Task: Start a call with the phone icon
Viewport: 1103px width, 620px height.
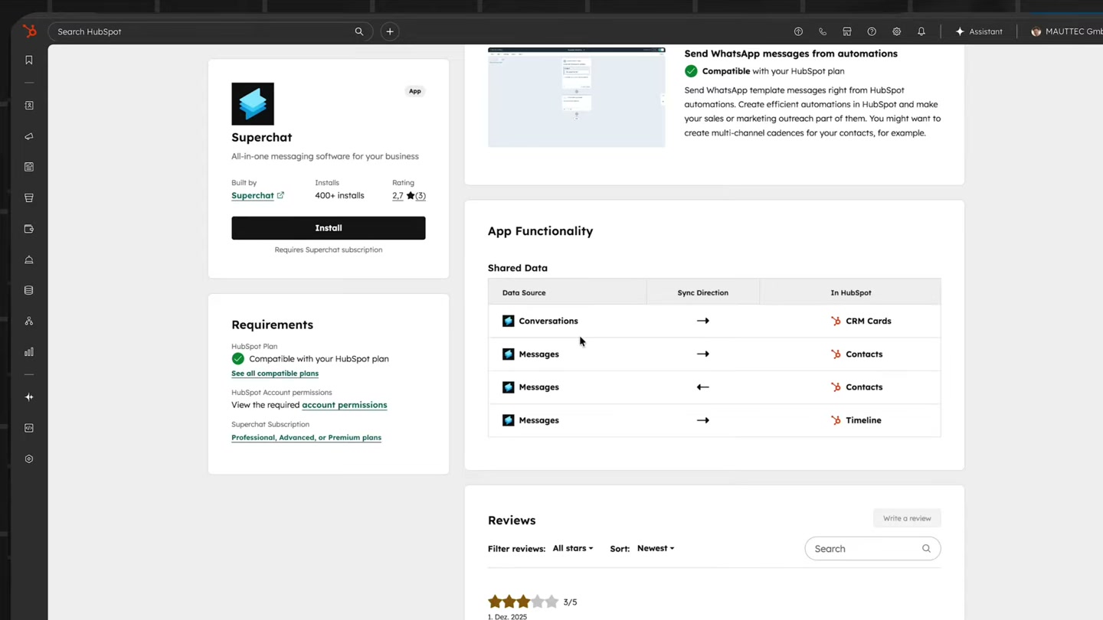Action: pos(823,31)
